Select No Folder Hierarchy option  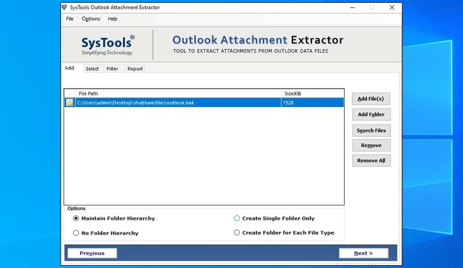105,233
